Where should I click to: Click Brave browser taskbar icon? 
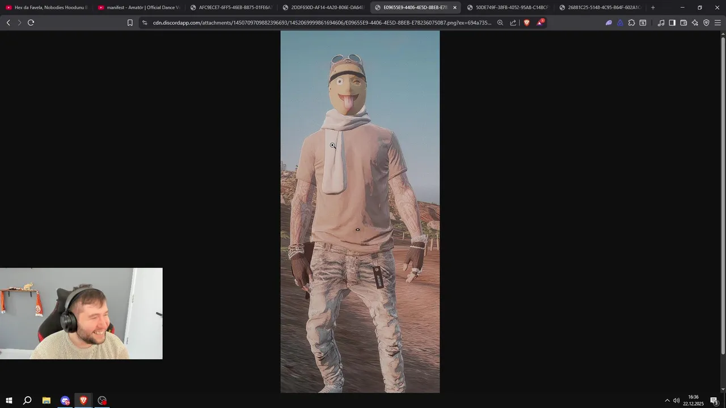point(83,401)
